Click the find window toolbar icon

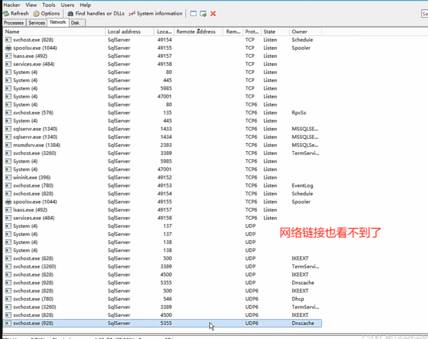tap(193, 13)
